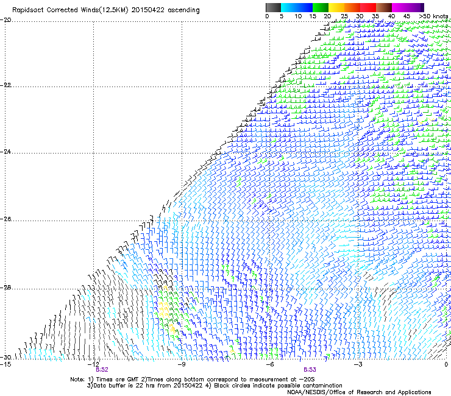
Task: Click the 'Data buffer is 22 hrs' note
Action: [215, 386]
